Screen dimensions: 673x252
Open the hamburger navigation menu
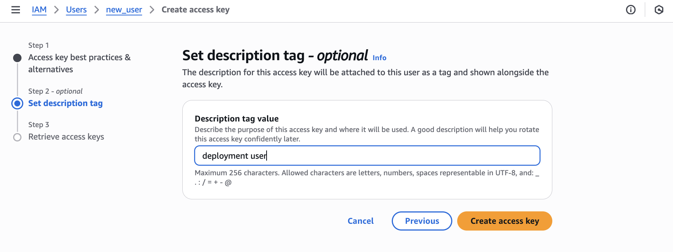[15, 10]
